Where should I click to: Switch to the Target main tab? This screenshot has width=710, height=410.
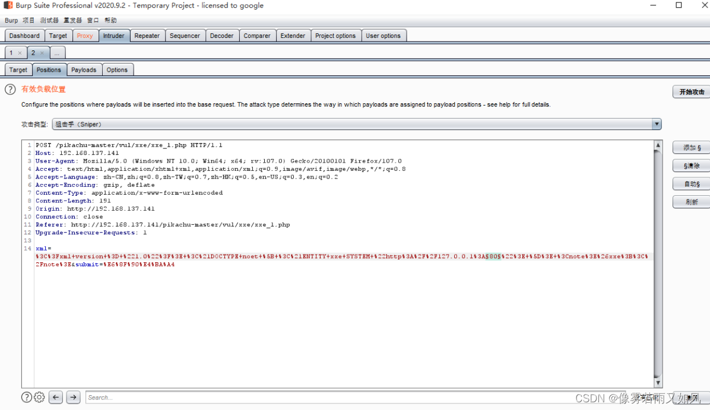pos(58,36)
